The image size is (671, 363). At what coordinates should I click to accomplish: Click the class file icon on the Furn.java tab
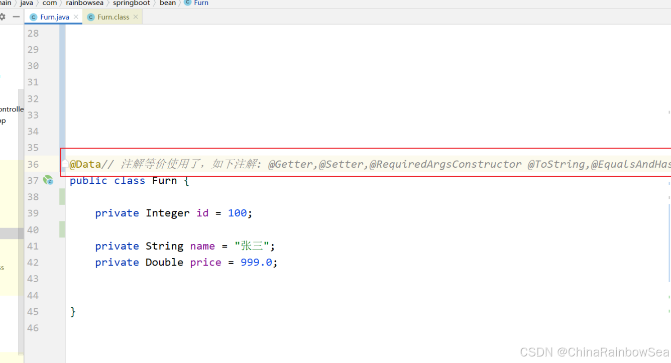tap(34, 17)
